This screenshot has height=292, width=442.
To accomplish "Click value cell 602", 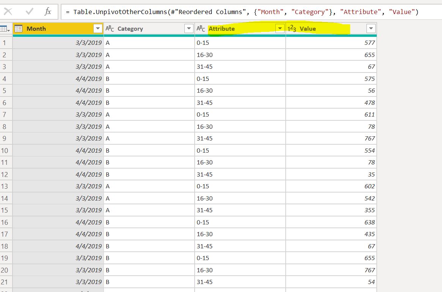I will point(331,186).
